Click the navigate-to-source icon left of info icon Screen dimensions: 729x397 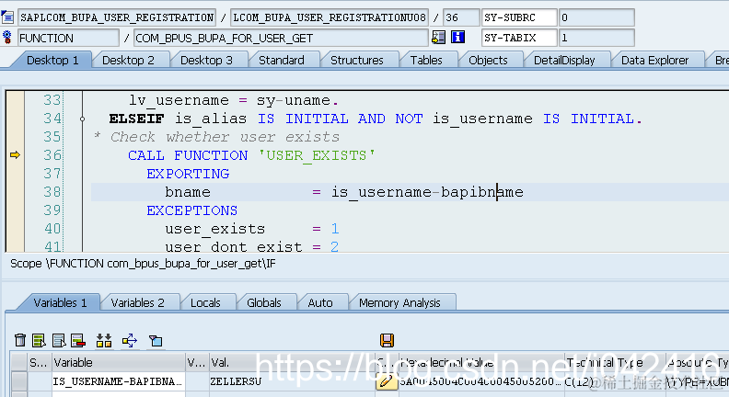438,37
